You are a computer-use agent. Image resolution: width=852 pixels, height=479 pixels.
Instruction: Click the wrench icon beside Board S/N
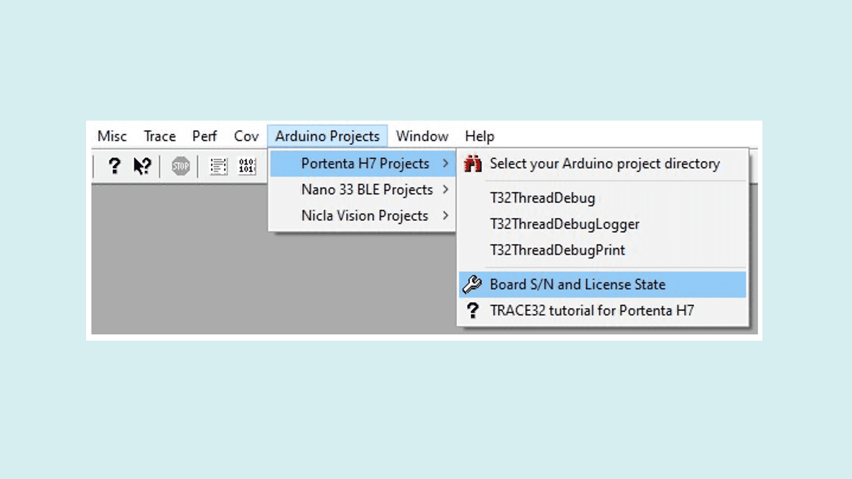click(472, 284)
